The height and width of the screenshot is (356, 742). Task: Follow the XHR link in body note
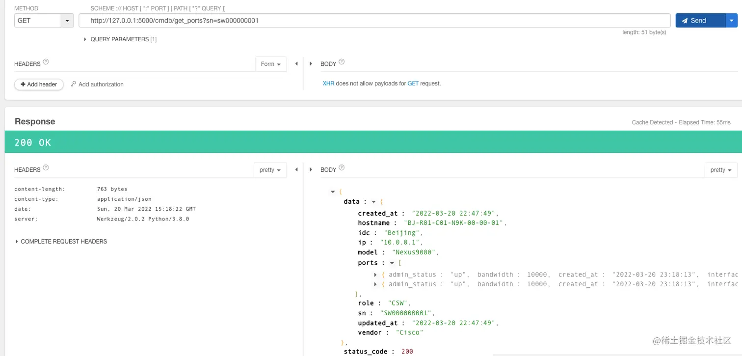pos(328,83)
